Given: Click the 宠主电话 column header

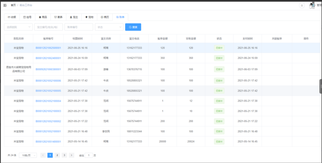Looking at the screenshot, I should coord(134,39).
